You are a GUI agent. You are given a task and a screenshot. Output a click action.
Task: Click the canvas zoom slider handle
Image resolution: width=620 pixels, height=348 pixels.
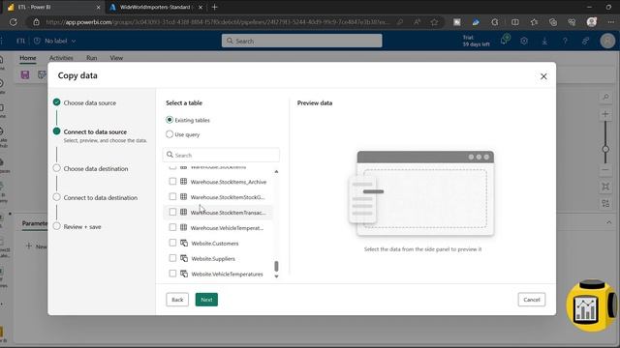(x=605, y=149)
